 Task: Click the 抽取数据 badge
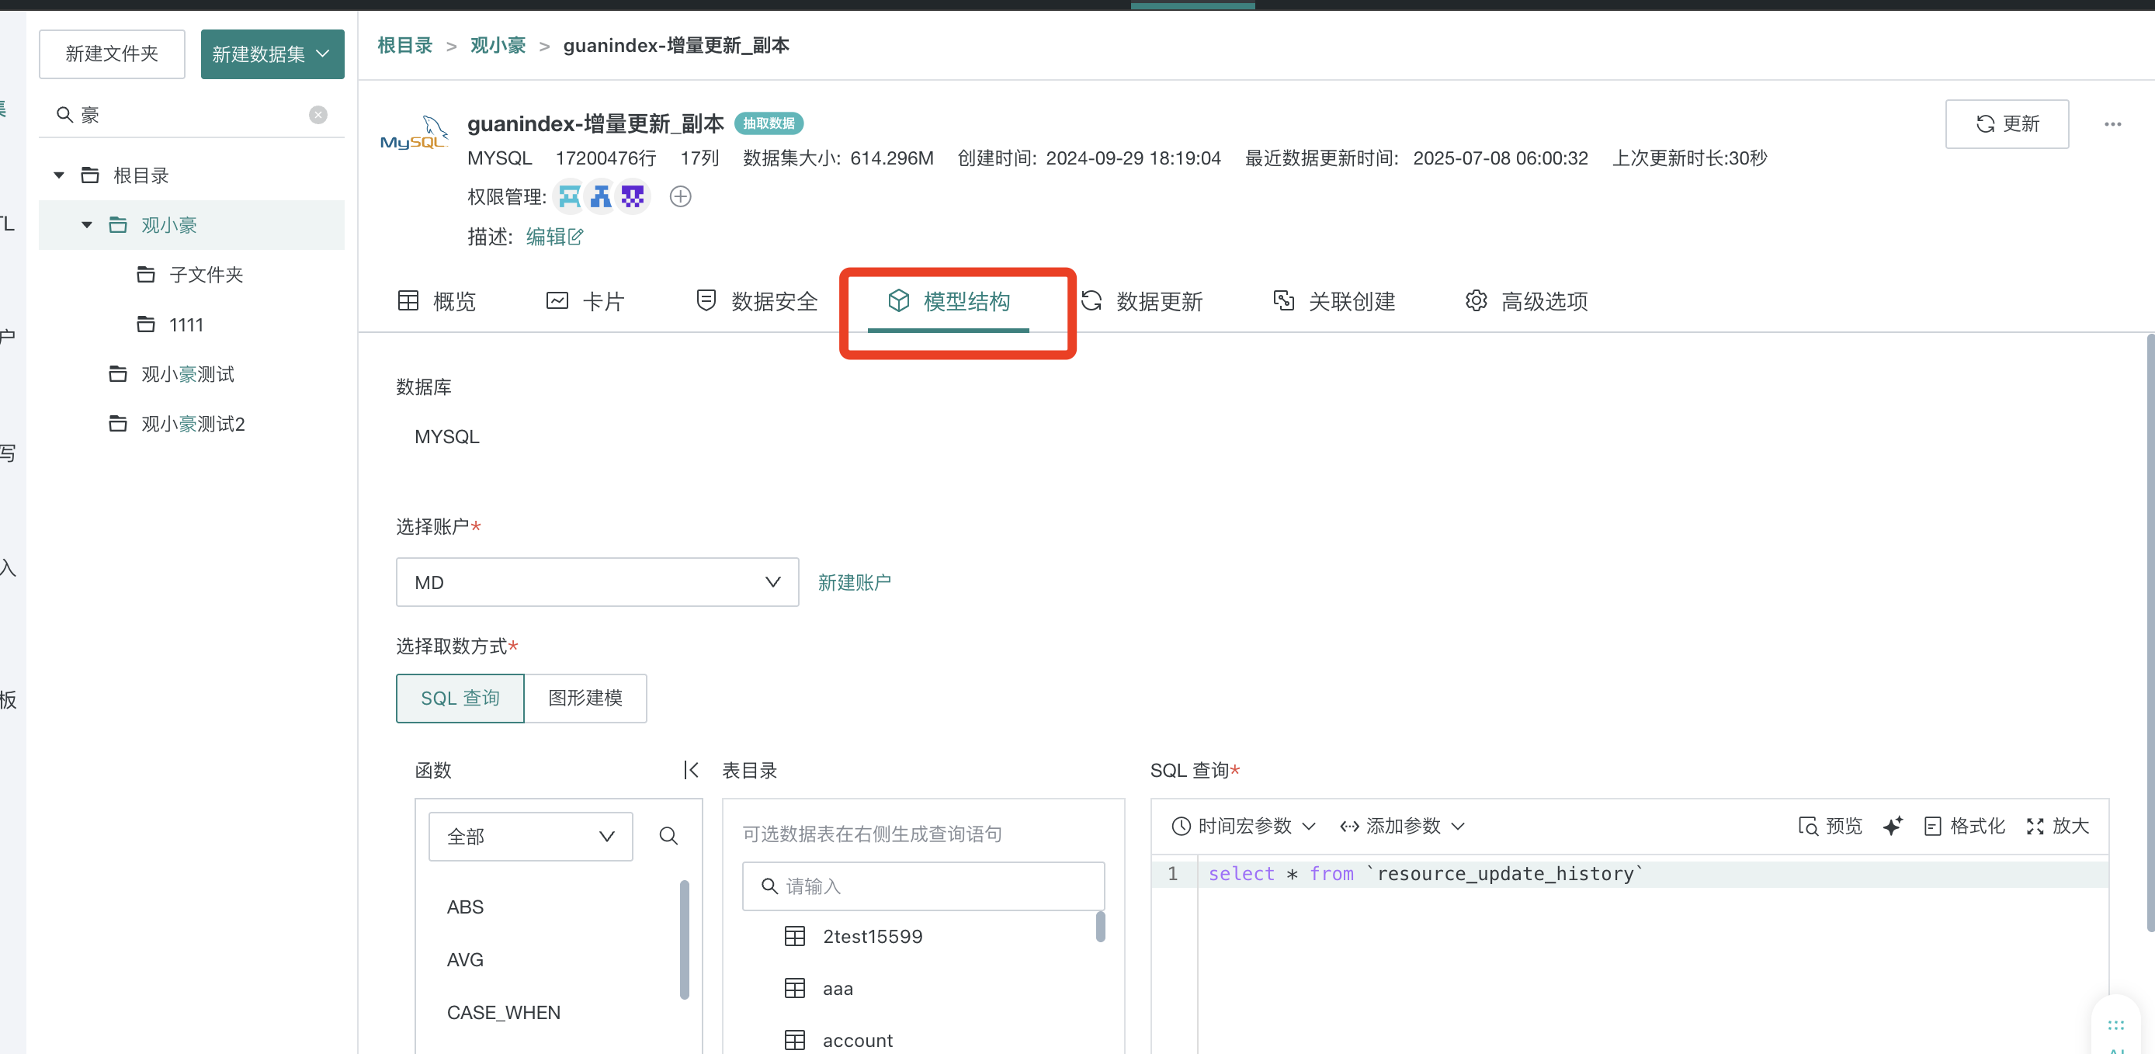[x=769, y=124]
